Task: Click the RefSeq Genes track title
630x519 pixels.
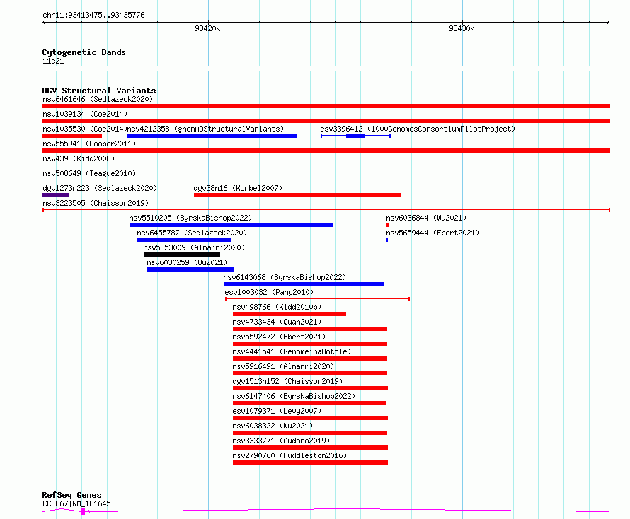Action: coord(71,495)
